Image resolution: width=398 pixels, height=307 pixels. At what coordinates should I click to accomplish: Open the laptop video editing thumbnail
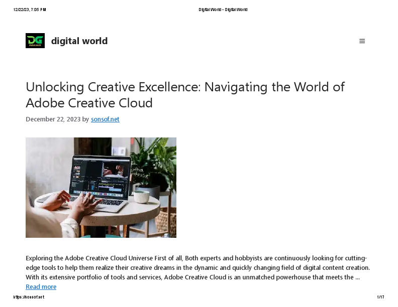101,188
